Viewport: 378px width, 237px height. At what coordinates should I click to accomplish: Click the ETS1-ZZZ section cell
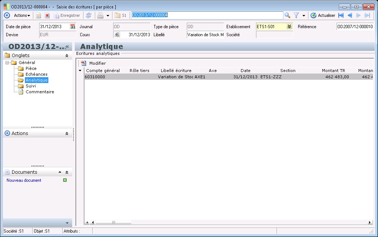click(288, 77)
